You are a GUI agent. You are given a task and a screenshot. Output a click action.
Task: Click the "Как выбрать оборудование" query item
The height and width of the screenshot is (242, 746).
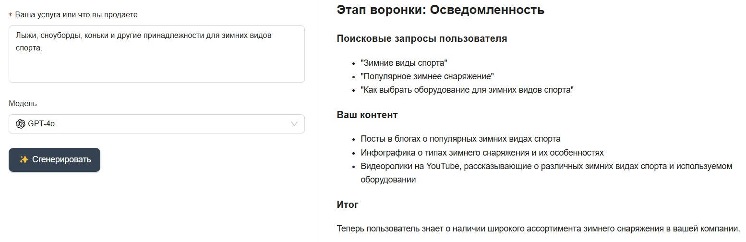(x=467, y=90)
